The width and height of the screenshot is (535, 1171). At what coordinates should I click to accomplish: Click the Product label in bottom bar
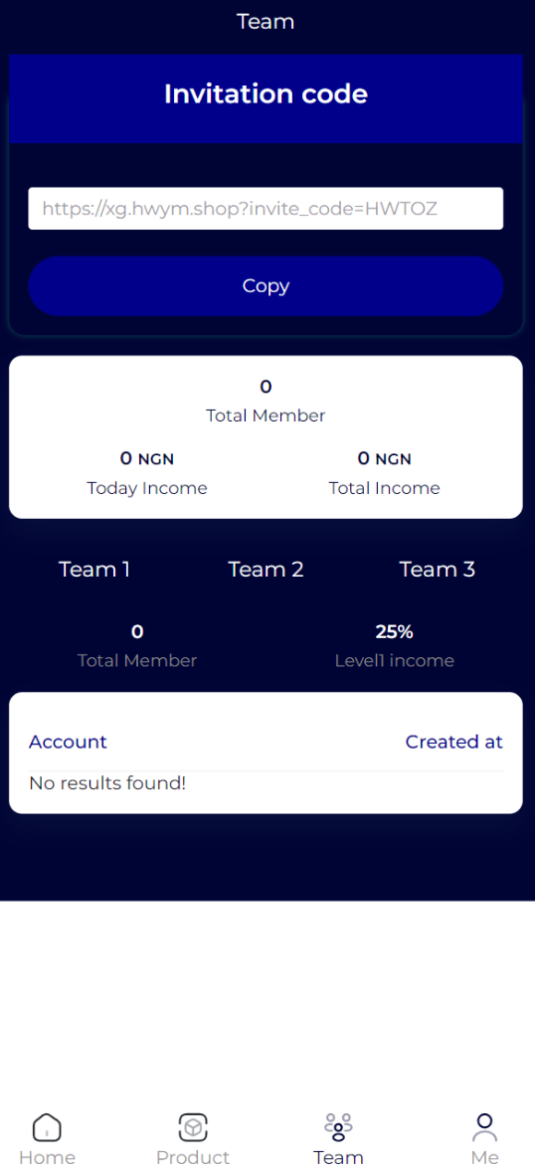pos(193,1157)
